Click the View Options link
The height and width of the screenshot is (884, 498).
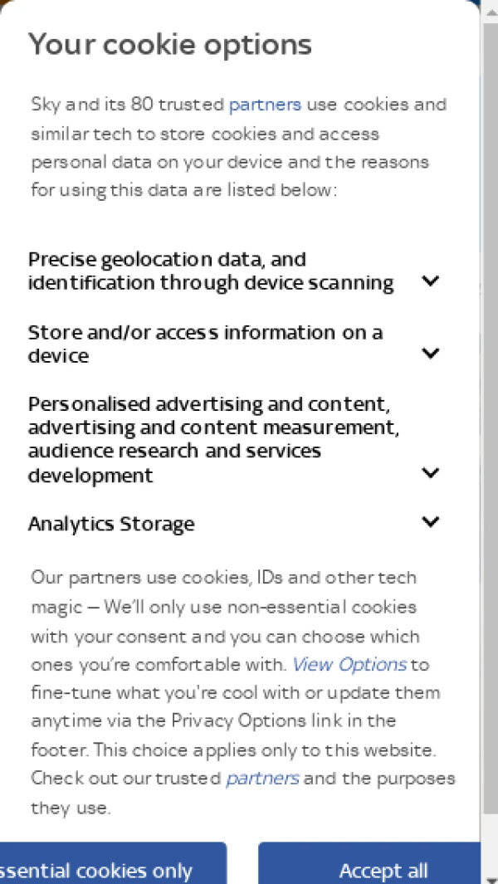click(x=349, y=665)
